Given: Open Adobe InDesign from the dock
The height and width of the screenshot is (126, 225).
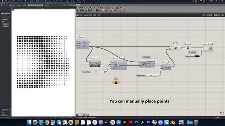Looking at the screenshot, I should point(130,122).
